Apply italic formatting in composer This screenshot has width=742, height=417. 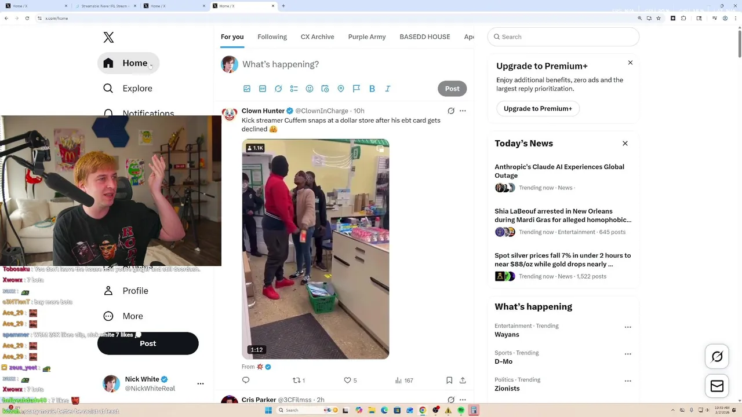(x=388, y=89)
